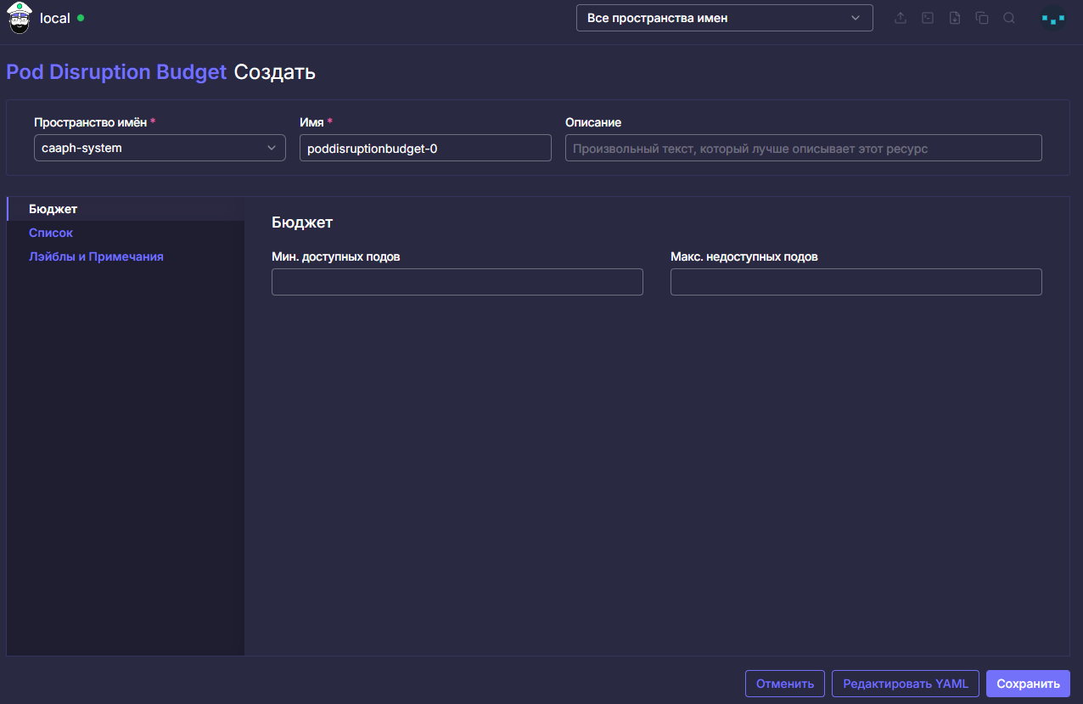Open the Лэйблы и Примечания tab
The width and height of the screenshot is (1083, 704).
(x=126, y=256)
